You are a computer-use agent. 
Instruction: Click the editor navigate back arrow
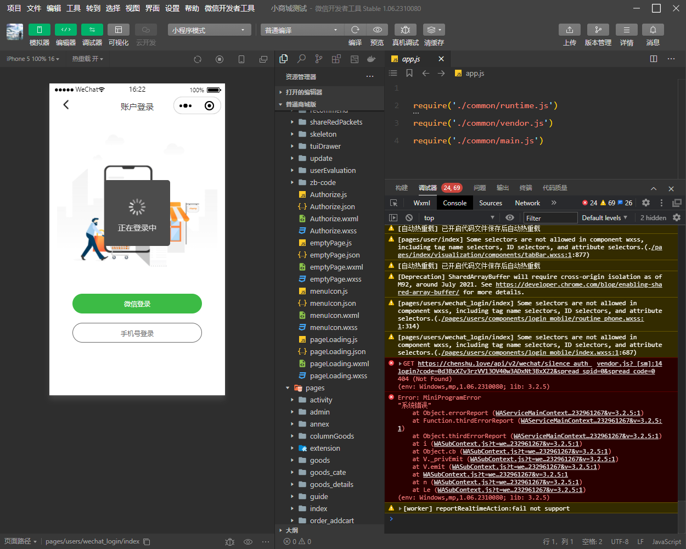[x=425, y=73]
